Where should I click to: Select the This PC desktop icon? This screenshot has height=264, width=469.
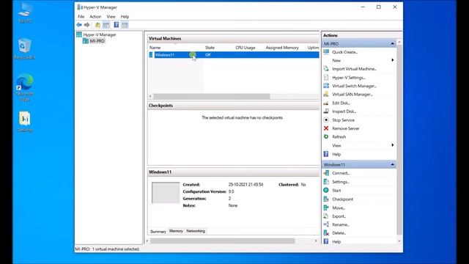[x=25, y=12]
